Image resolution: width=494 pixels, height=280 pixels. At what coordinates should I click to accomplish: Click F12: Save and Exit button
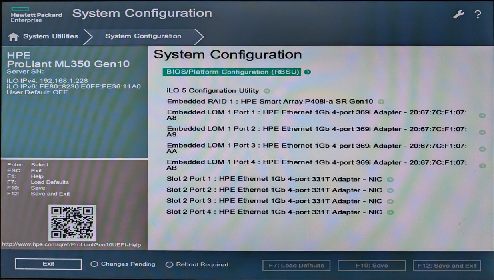(447, 266)
